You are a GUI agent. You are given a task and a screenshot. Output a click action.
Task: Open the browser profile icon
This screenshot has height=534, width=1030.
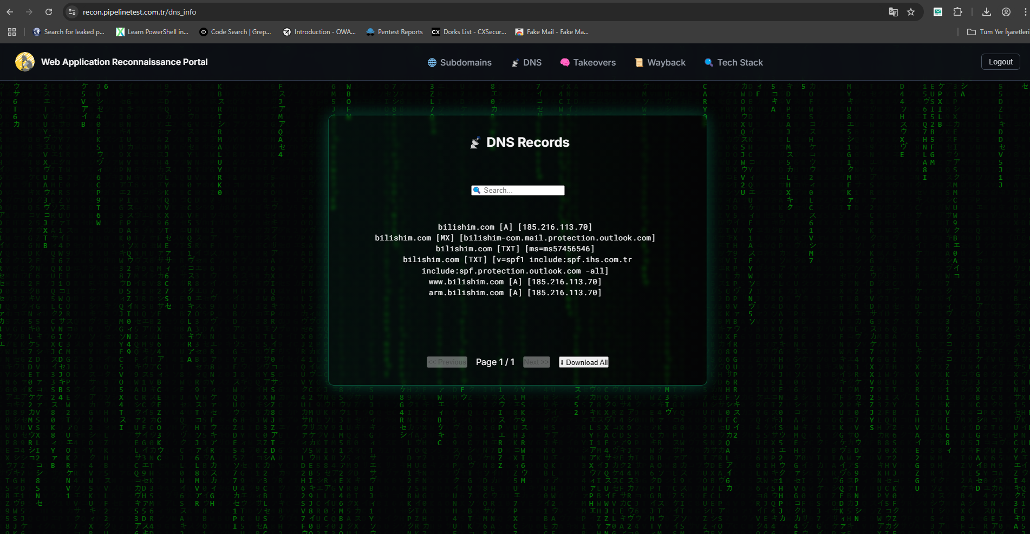point(1006,12)
